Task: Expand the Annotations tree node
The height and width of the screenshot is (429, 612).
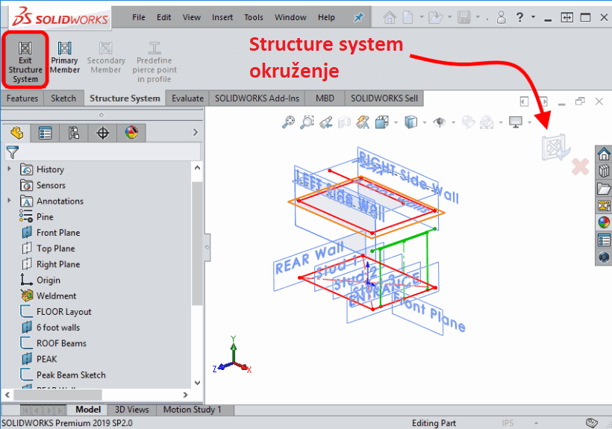Action: pyautogui.click(x=10, y=201)
